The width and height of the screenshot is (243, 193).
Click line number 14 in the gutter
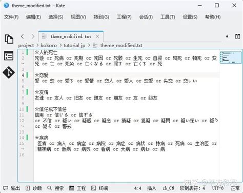point(22,138)
